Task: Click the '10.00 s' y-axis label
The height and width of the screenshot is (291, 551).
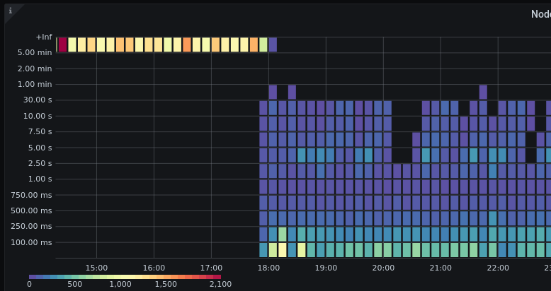Action: [x=38, y=116]
